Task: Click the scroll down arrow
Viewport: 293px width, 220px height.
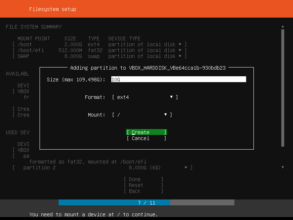Action: 283,167
